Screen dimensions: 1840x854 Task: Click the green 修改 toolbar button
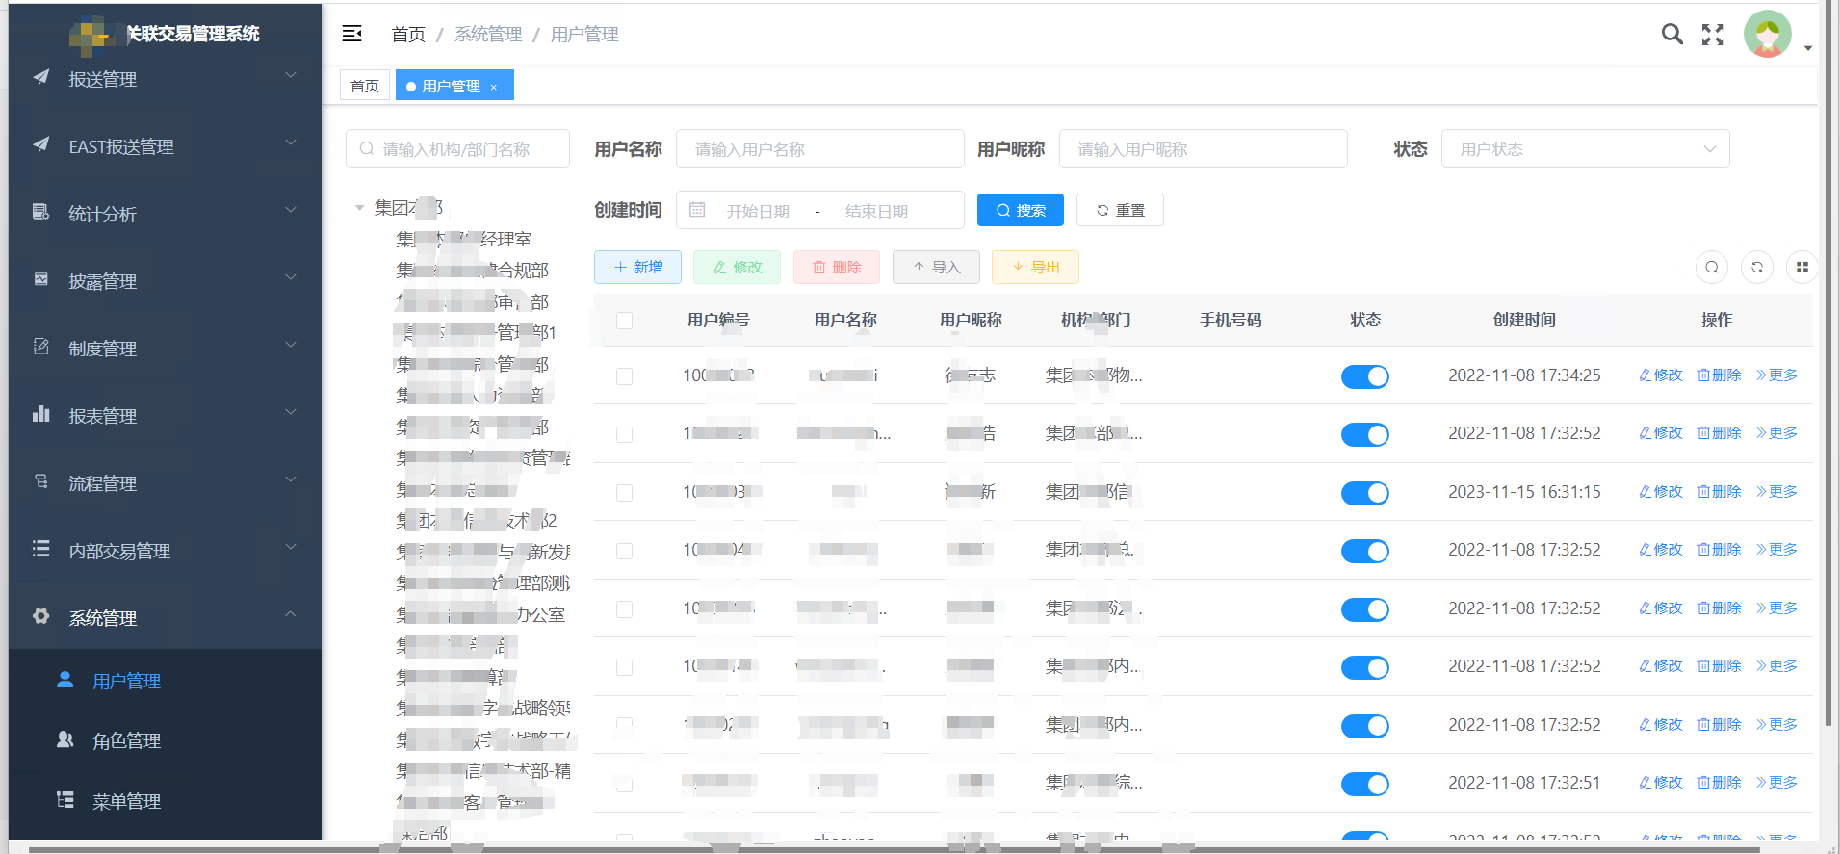click(x=737, y=267)
